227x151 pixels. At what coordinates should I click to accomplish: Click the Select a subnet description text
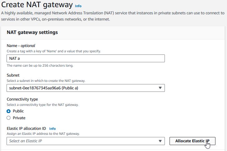click(x=46, y=81)
